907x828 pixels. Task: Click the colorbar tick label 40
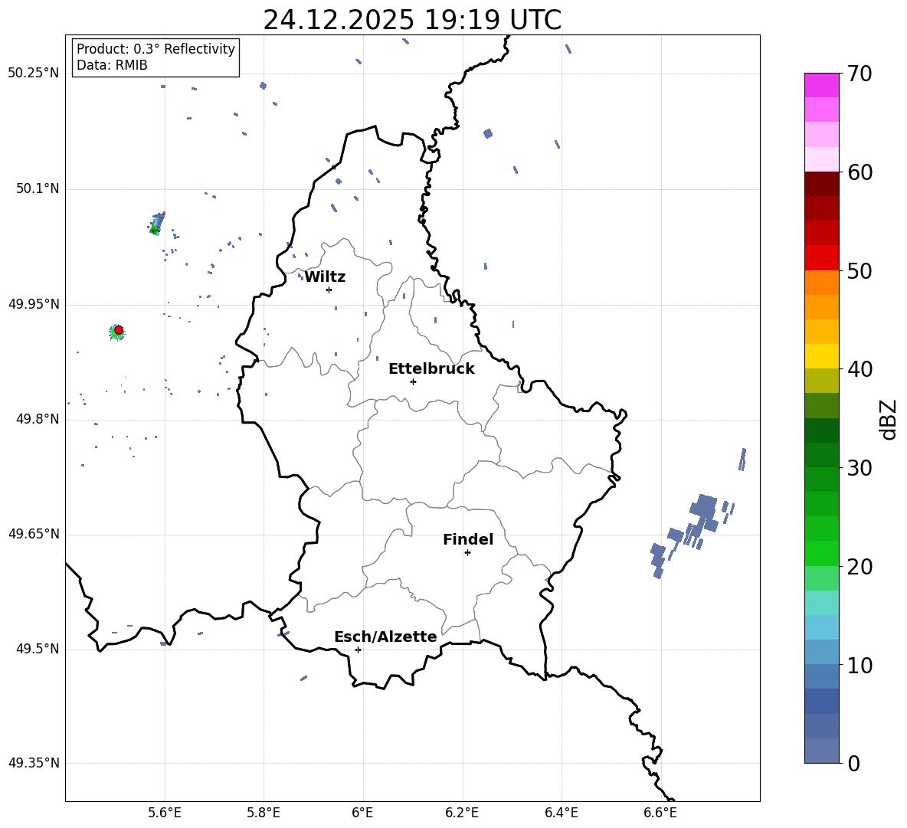[860, 369]
